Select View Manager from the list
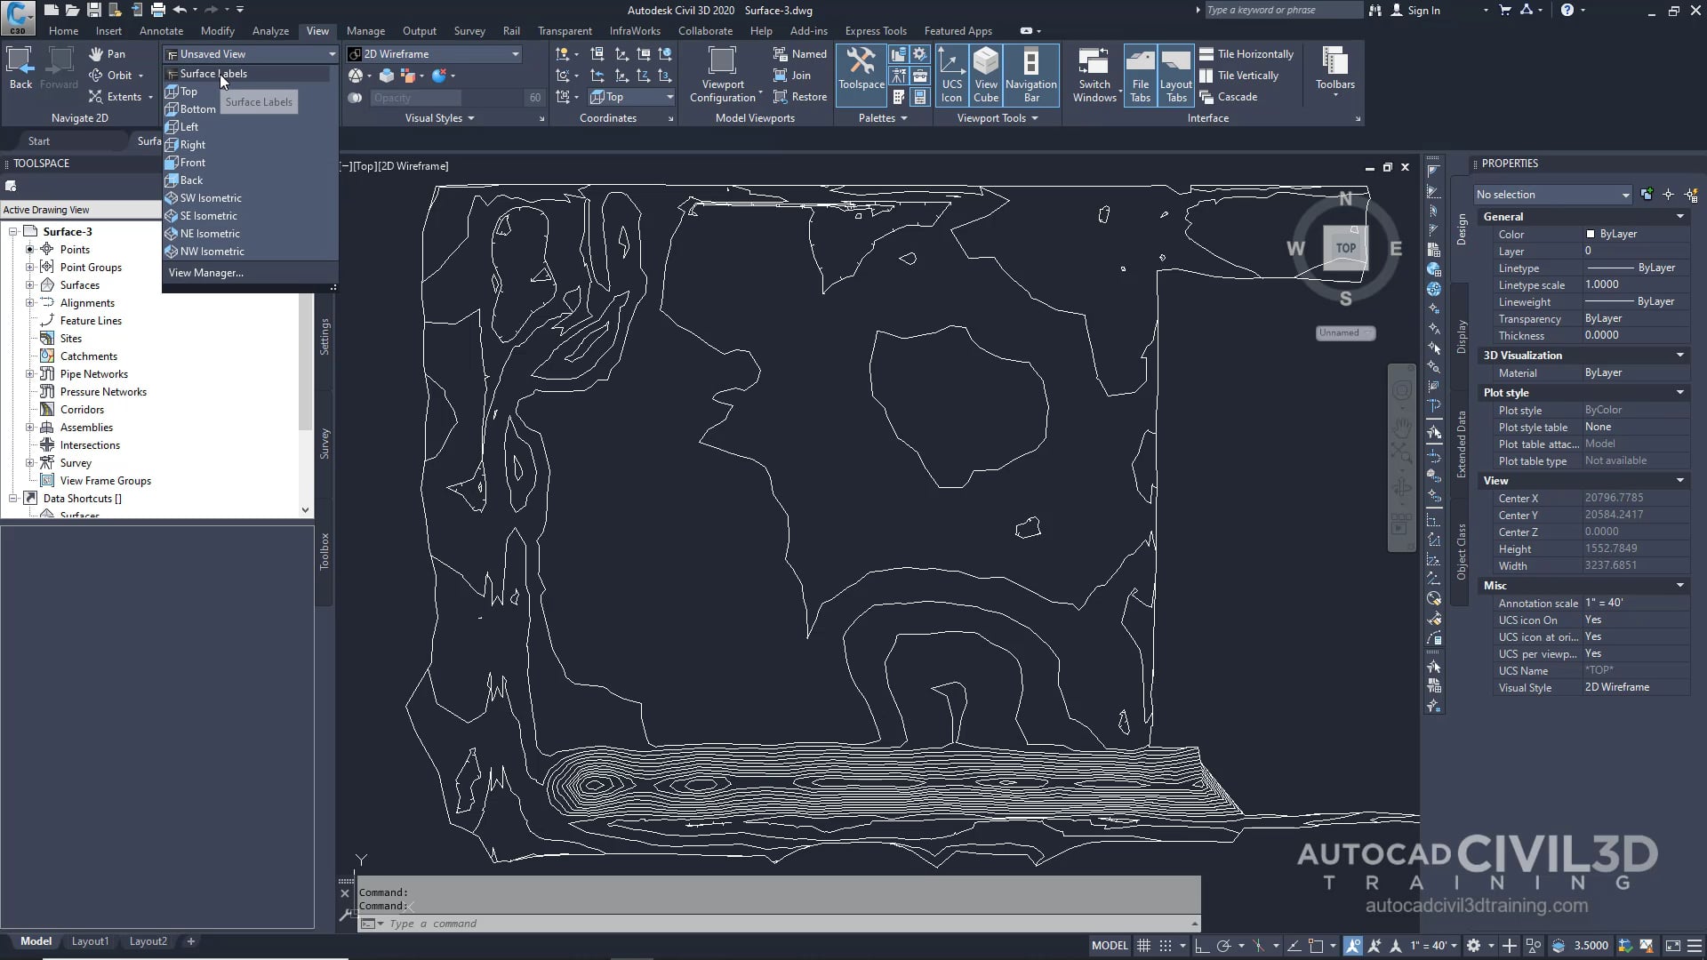Viewport: 1707px width, 960px height. pyautogui.click(x=205, y=273)
